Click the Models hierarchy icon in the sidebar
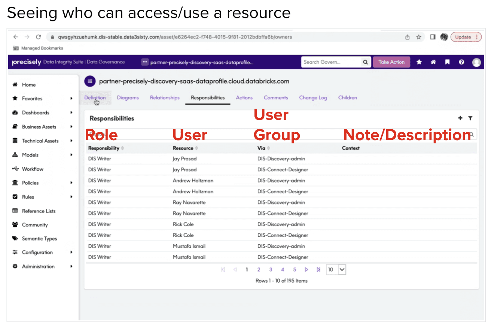This screenshot has width=488, height=323. pyautogui.click(x=15, y=155)
